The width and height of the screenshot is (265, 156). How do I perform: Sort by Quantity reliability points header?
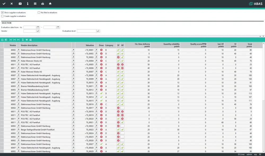tap(165, 45)
